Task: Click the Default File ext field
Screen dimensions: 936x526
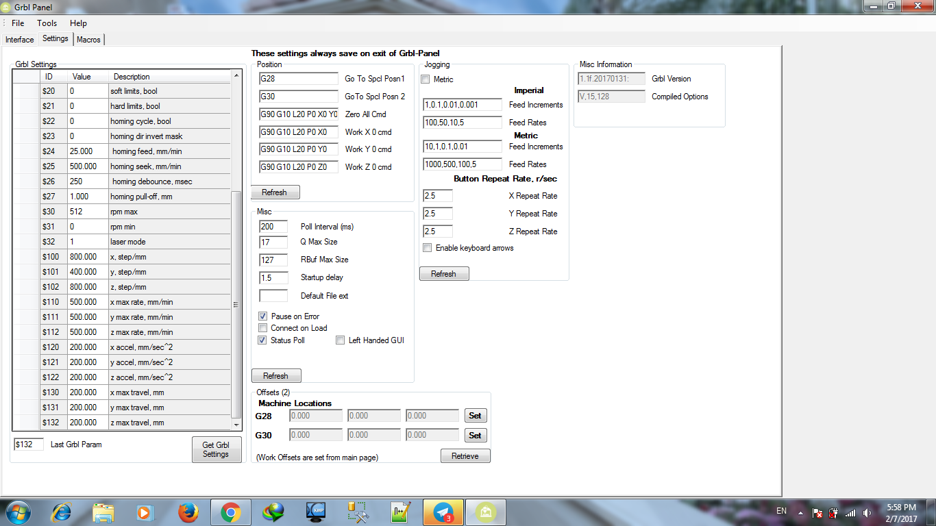Action: pos(273,296)
